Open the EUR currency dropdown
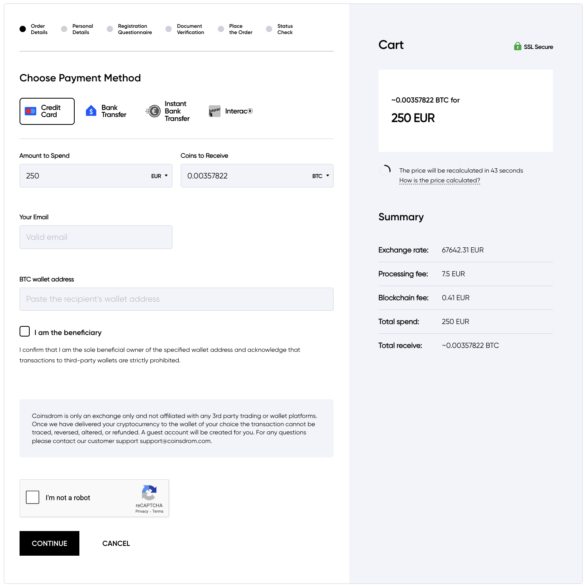The height and width of the screenshot is (587, 585). coord(160,176)
